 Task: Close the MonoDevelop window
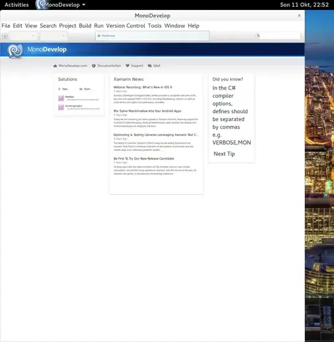tap(299, 15)
